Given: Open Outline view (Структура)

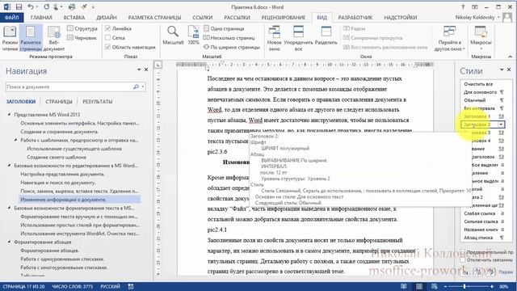Looking at the screenshot, I should pos(82,29).
